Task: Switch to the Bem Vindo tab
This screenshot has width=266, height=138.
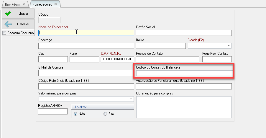Action: [x=12, y=4]
